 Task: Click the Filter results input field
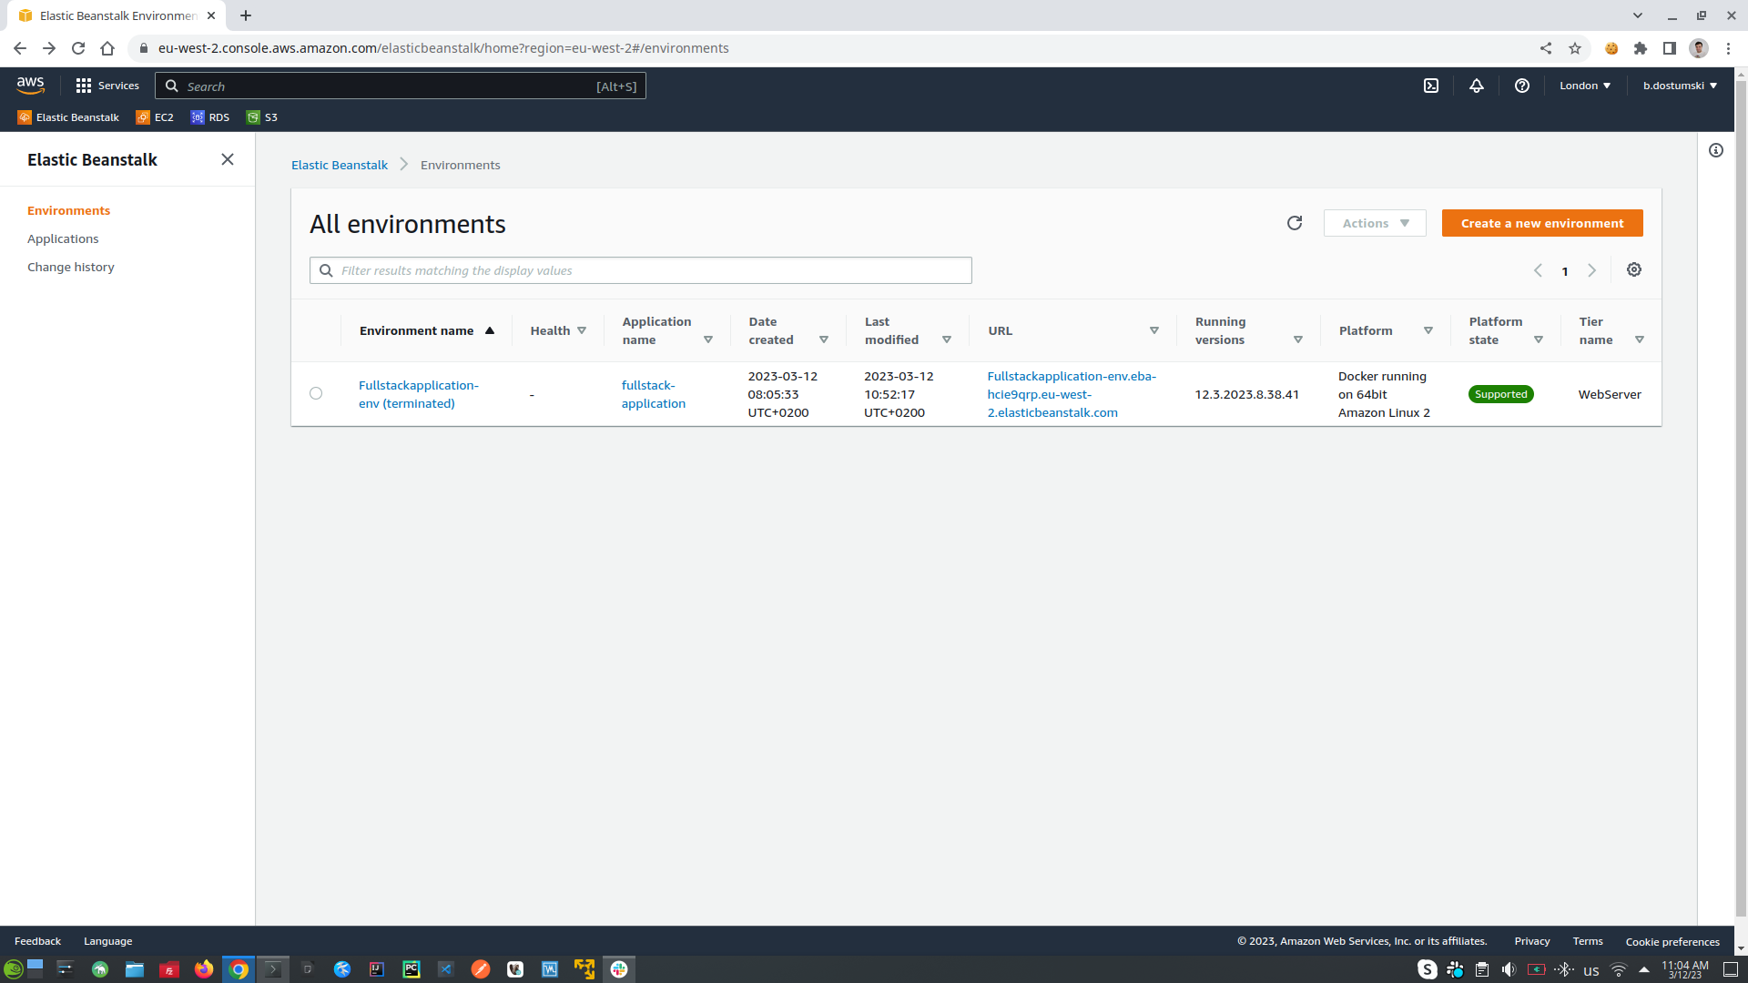pyautogui.click(x=641, y=270)
